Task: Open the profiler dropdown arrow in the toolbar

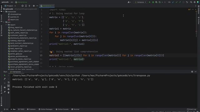Action: (x=162, y=2)
